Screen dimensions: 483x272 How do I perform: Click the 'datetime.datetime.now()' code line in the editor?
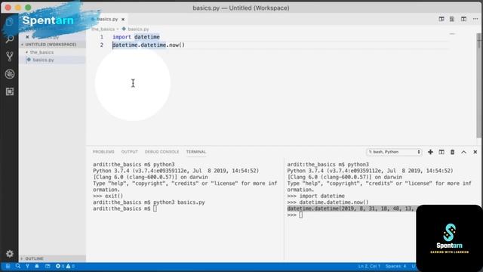coord(149,45)
